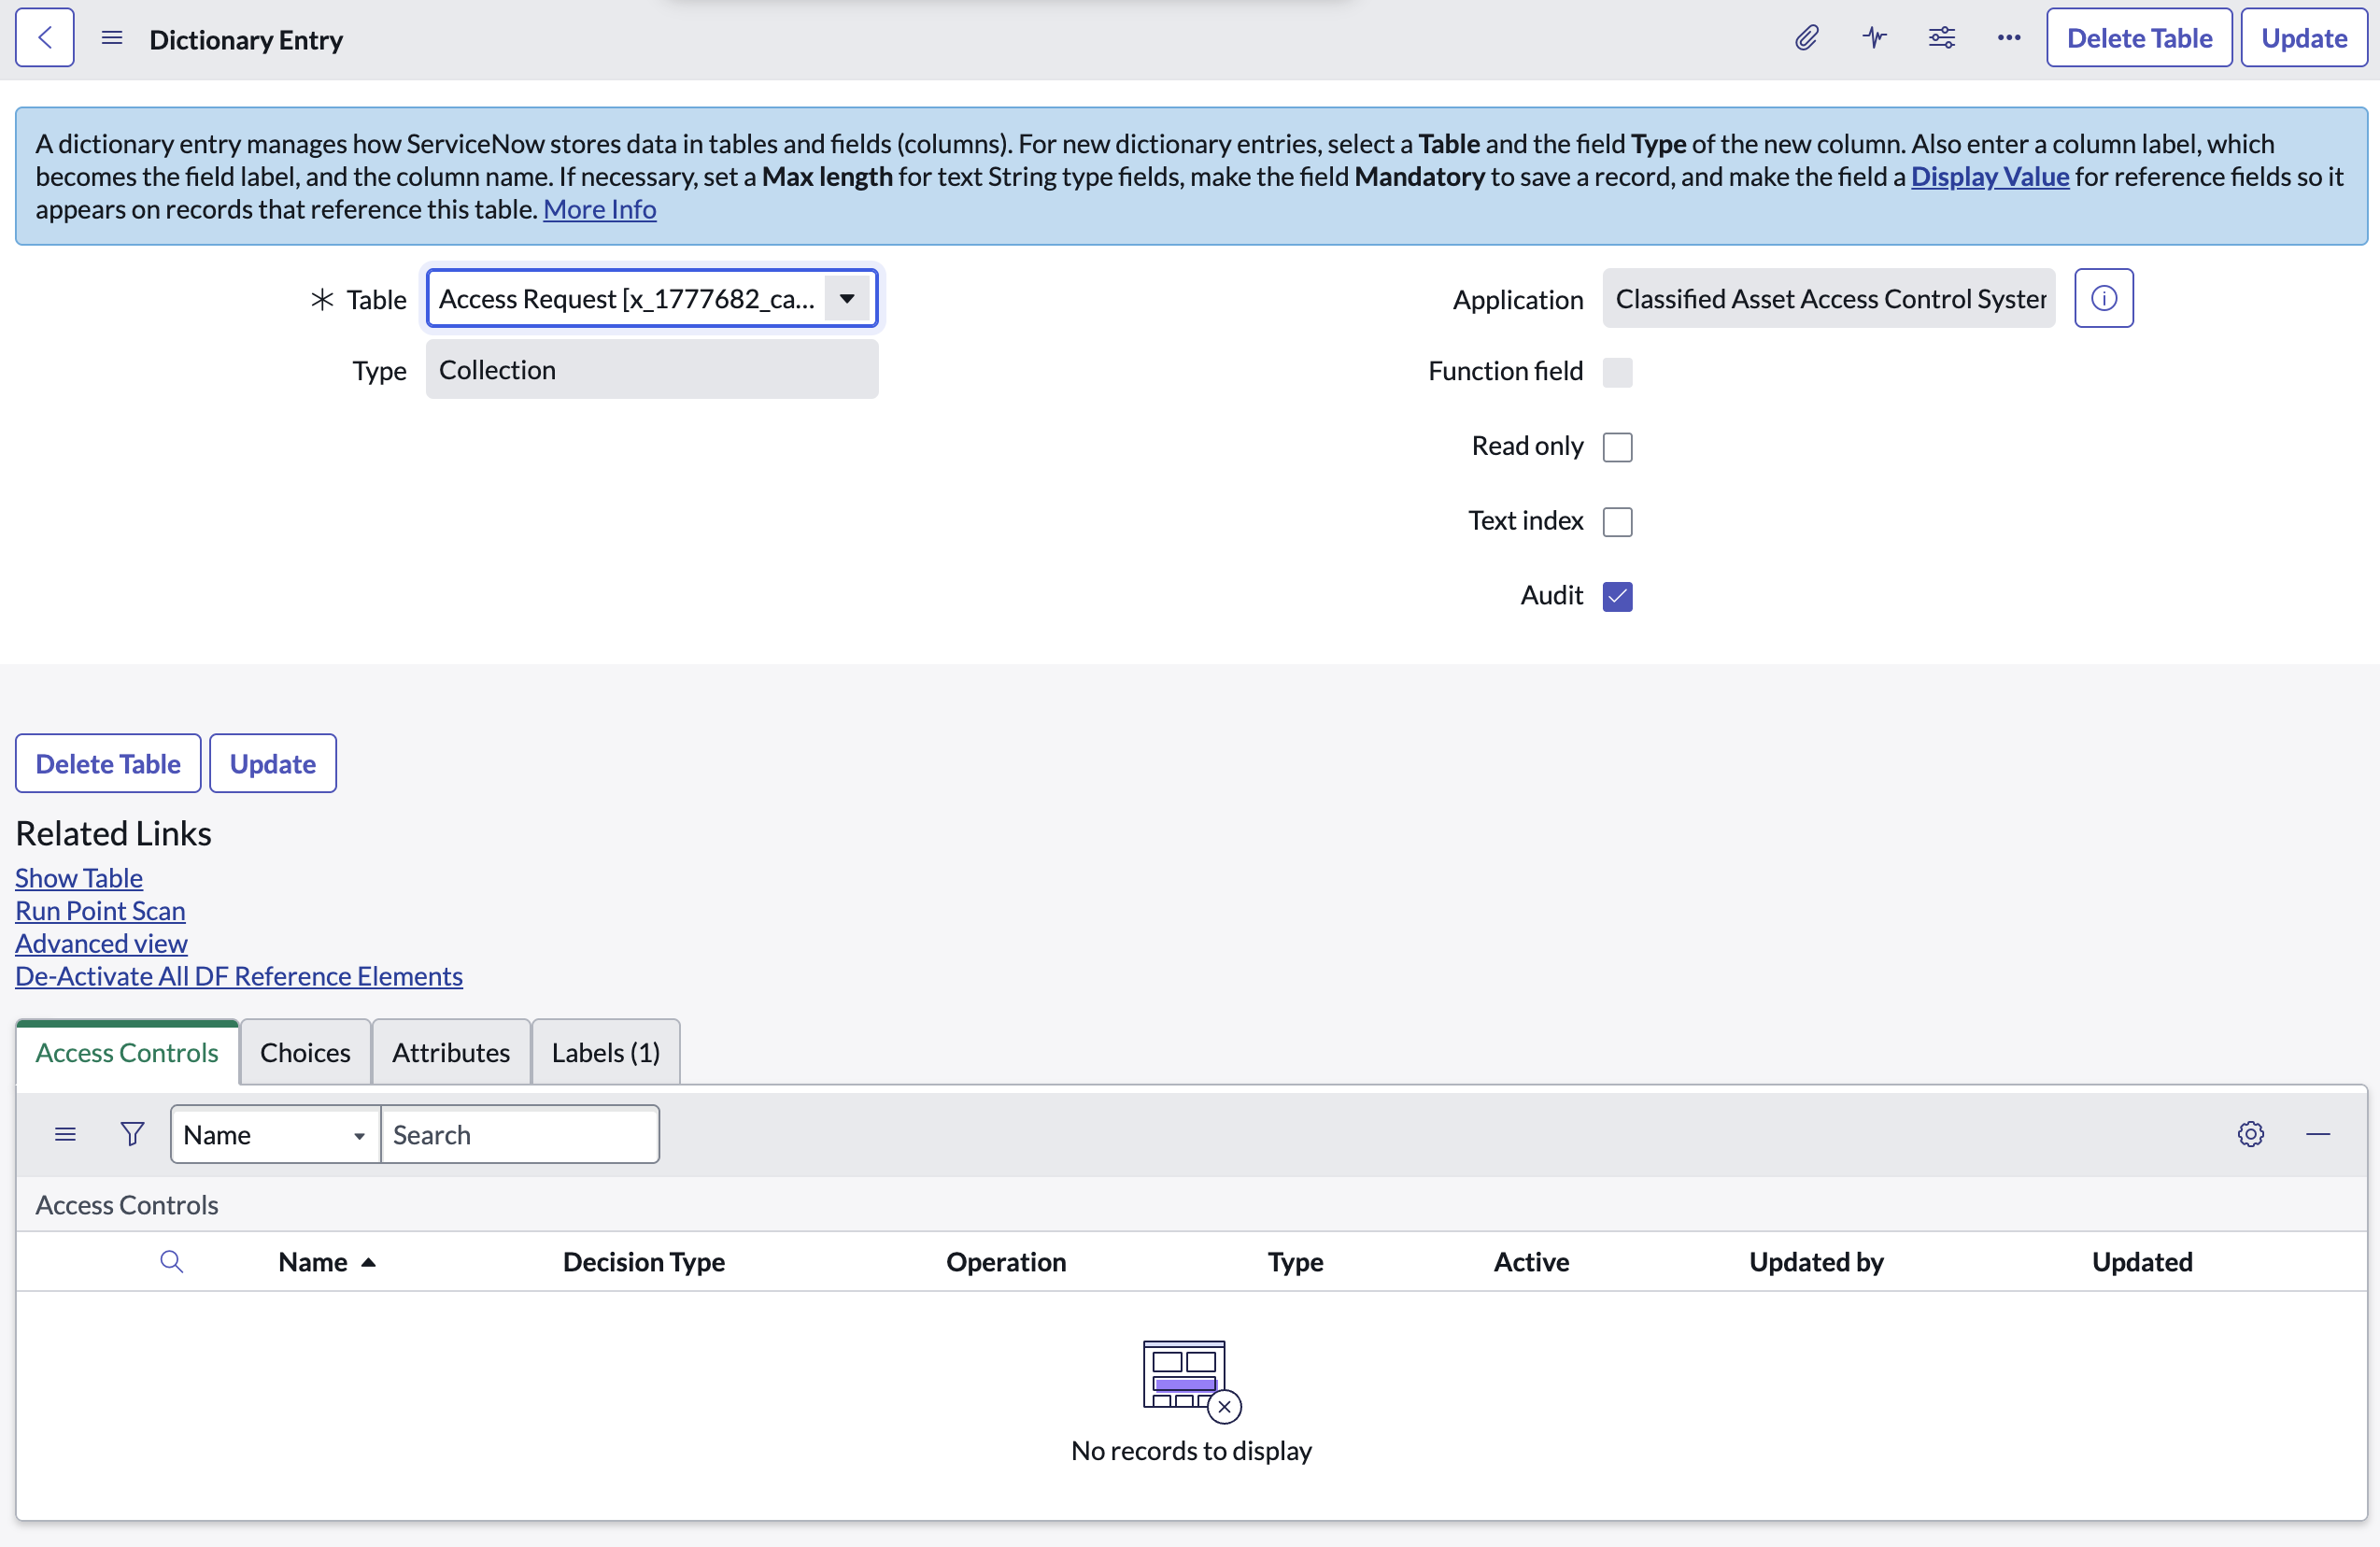The height and width of the screenshot is (1547, 2380).
Task: Check the Text index checkbox
Action: [x=1617, y=521]
